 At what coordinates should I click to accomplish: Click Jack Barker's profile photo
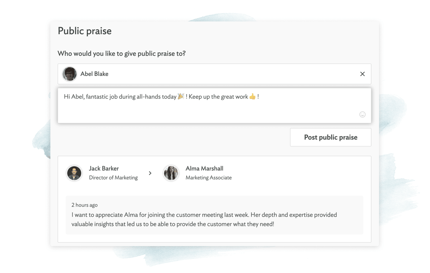74,173
